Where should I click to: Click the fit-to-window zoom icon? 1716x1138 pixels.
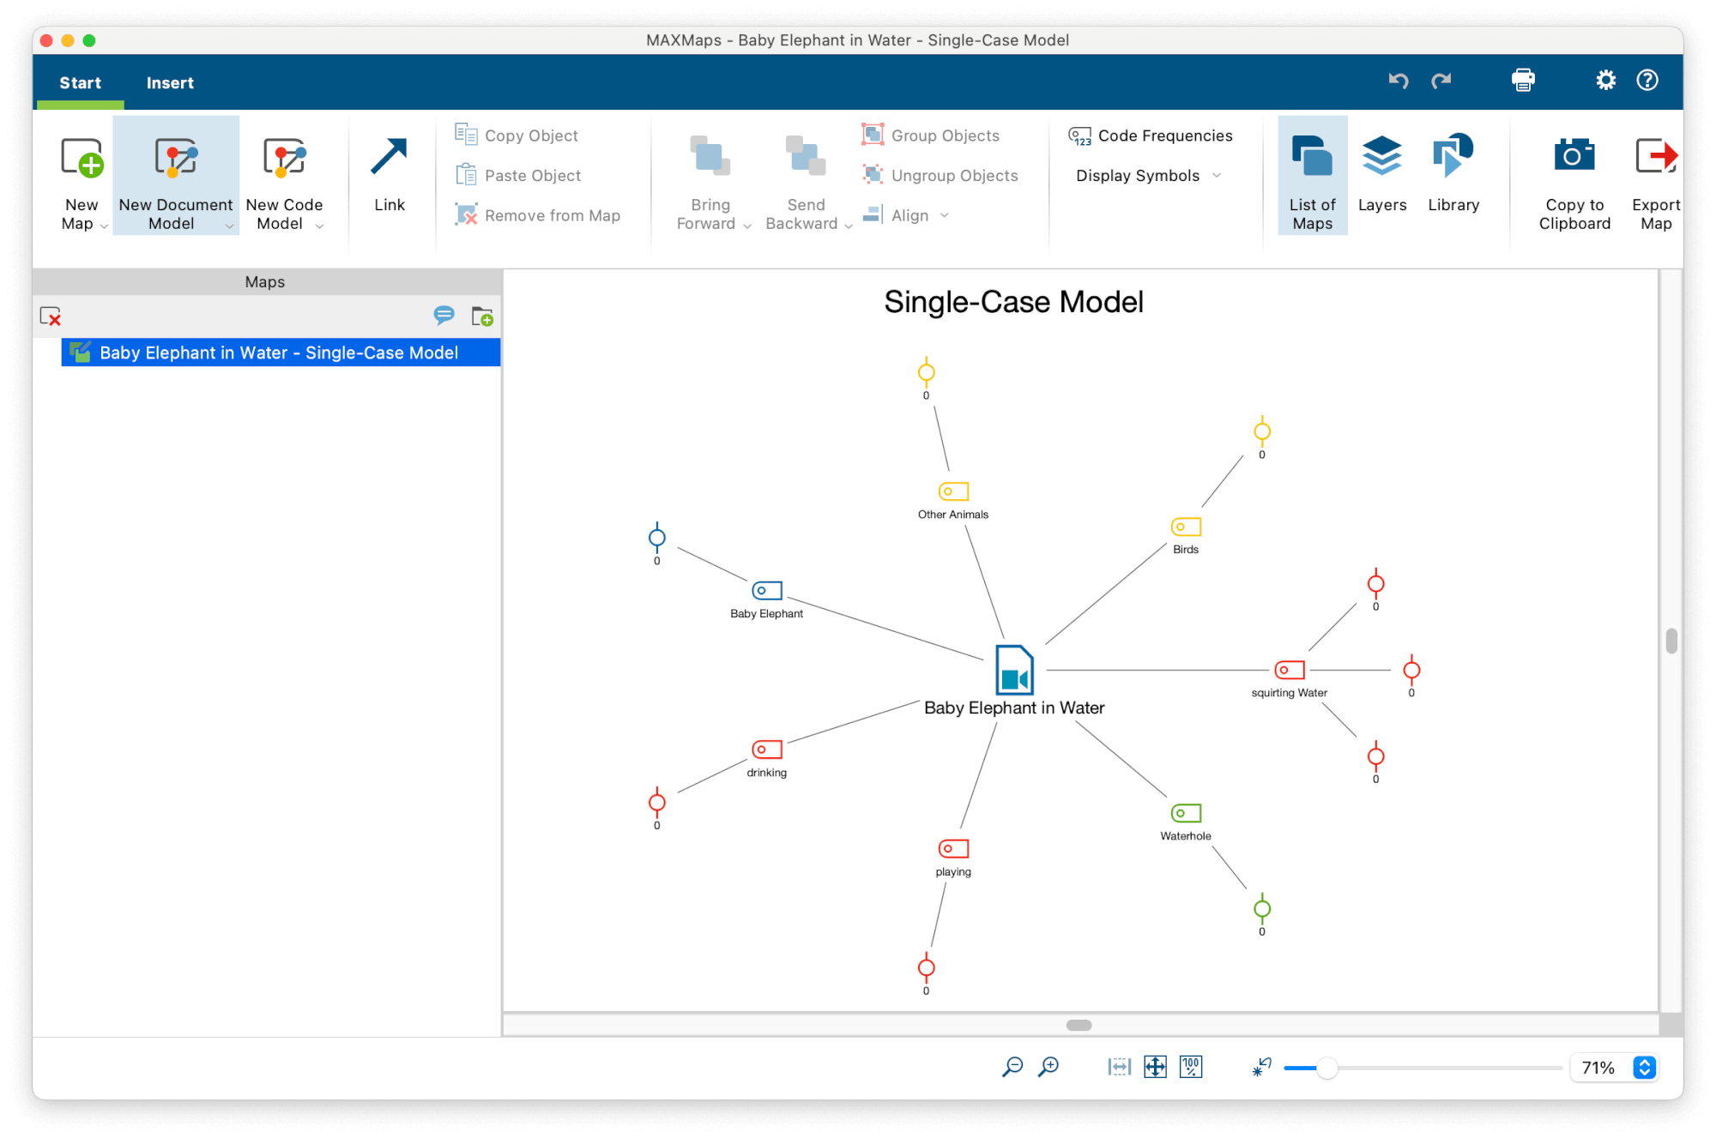tap(1155, 1067)
